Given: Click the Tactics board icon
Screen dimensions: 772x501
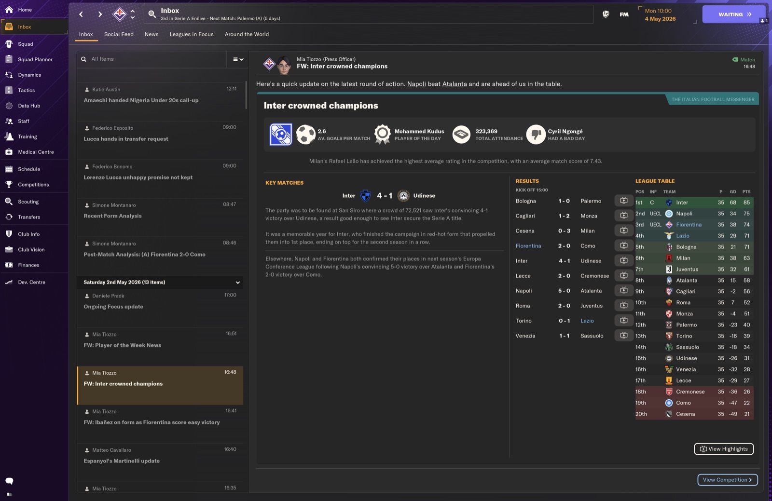Looking at the screenshot, I should tap(9, 90).
